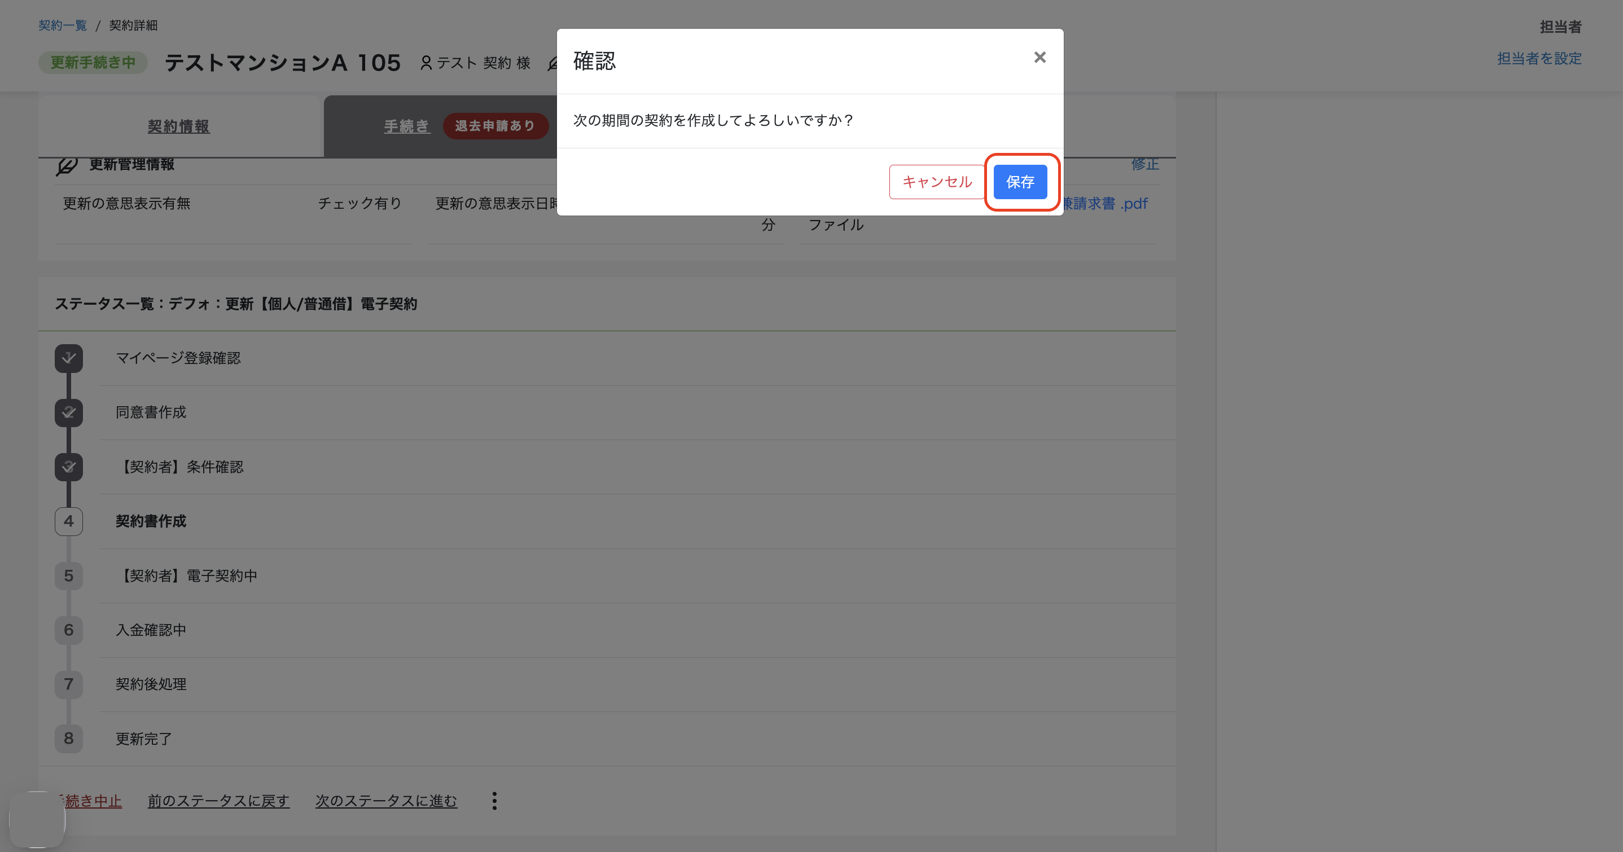Click the checkmark icon for 【契約者】条件確認
Screen dimensions: 1623x852
tap(69, 467)
